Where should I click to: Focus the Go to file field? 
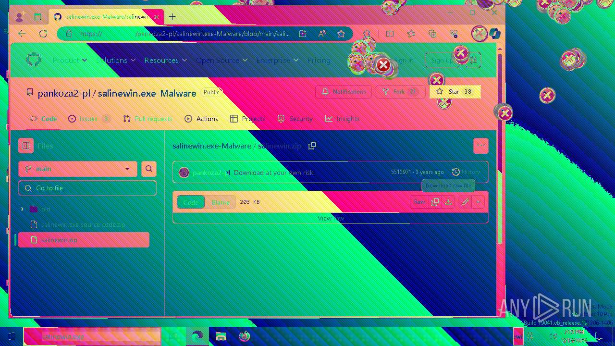(x=87, y=188)
